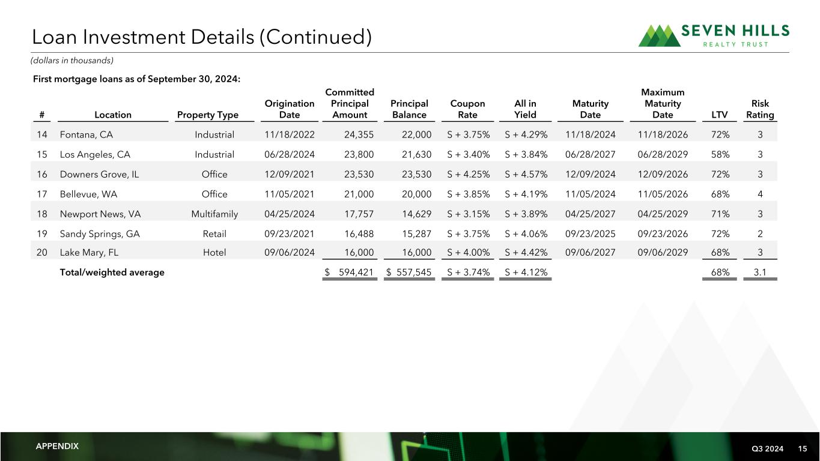Click the weighted average risk rating 3.1
The width and height of the screenshot is (820, 461).
760,273
